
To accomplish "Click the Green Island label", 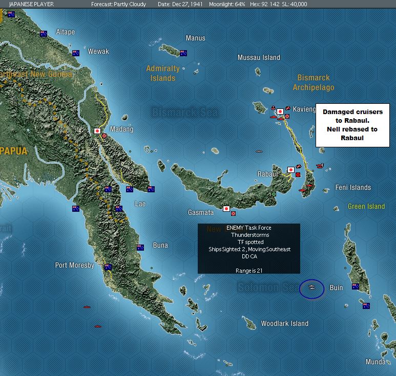I will tap(366, 206).
